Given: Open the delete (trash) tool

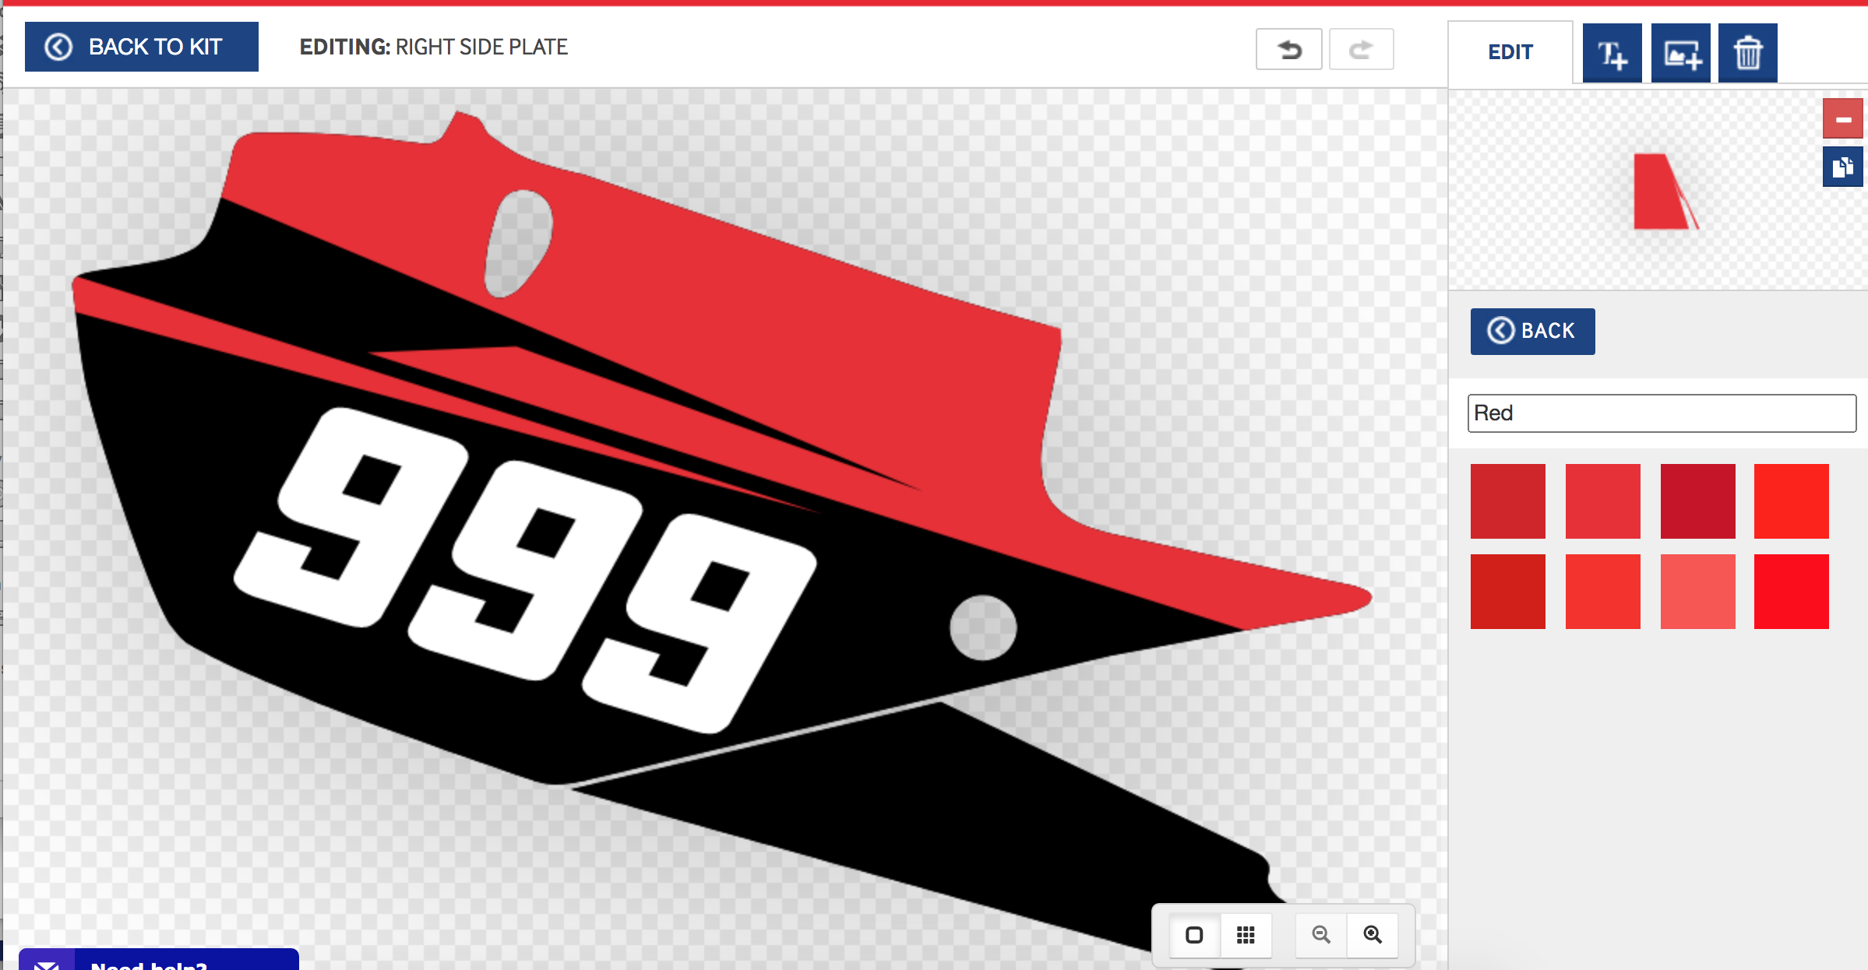Looking at the screenshot, I should (x=1747, y=52).
